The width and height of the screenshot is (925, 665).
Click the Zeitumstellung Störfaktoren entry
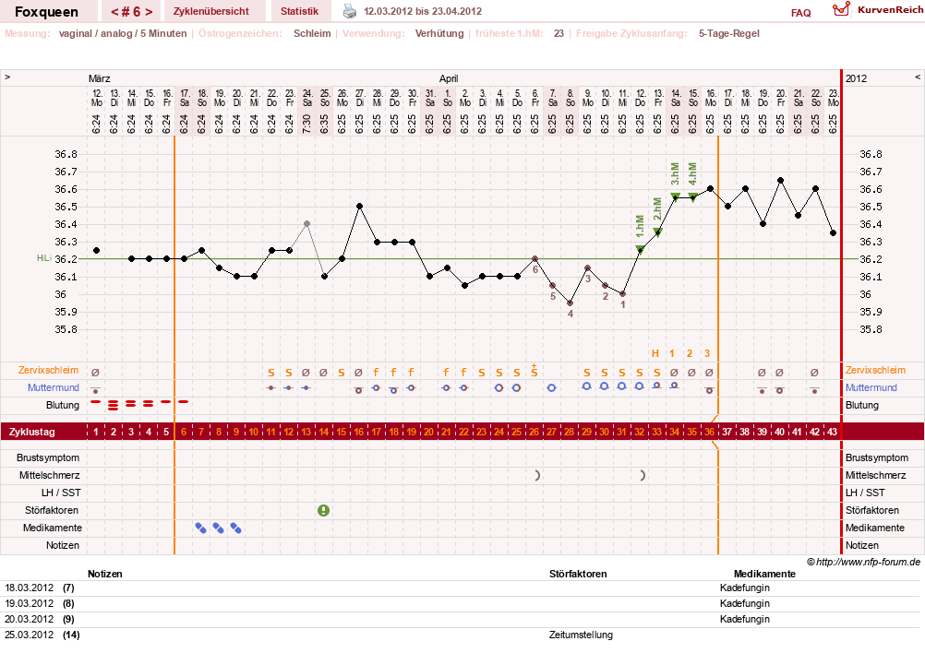coord(581,635)
